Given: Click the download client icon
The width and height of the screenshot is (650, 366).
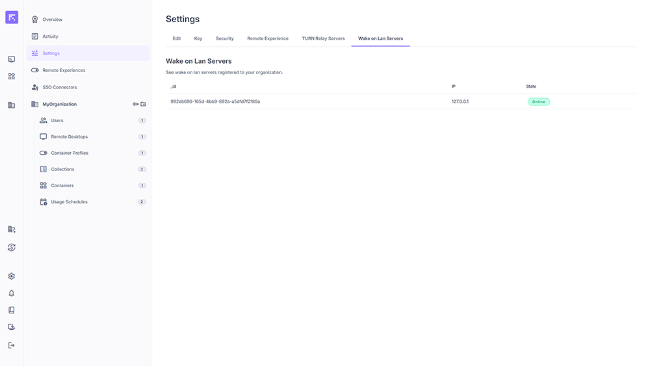Looking at the screenshot, I should point(11,327).
